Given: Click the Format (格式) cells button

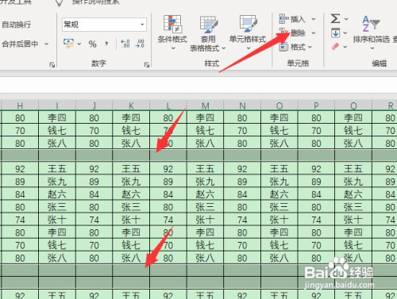Looking at the screenshot, I should tap(292, 47).
